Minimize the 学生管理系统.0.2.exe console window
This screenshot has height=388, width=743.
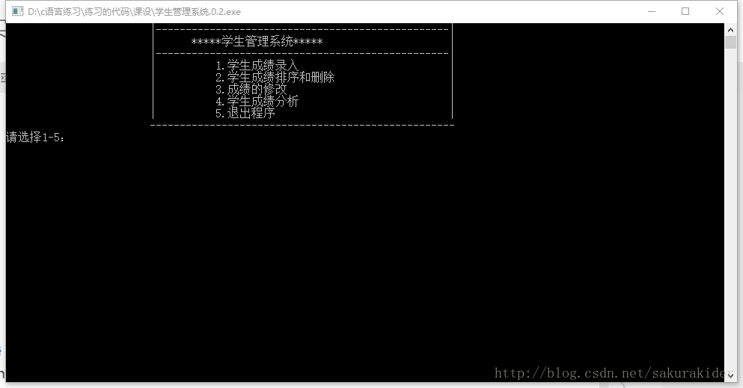652,11
